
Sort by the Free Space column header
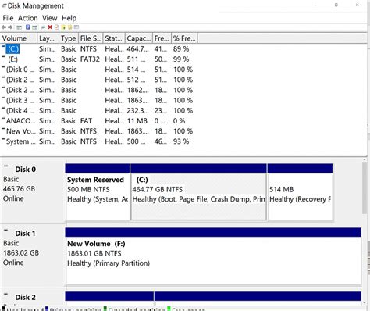tap(162, 38)
